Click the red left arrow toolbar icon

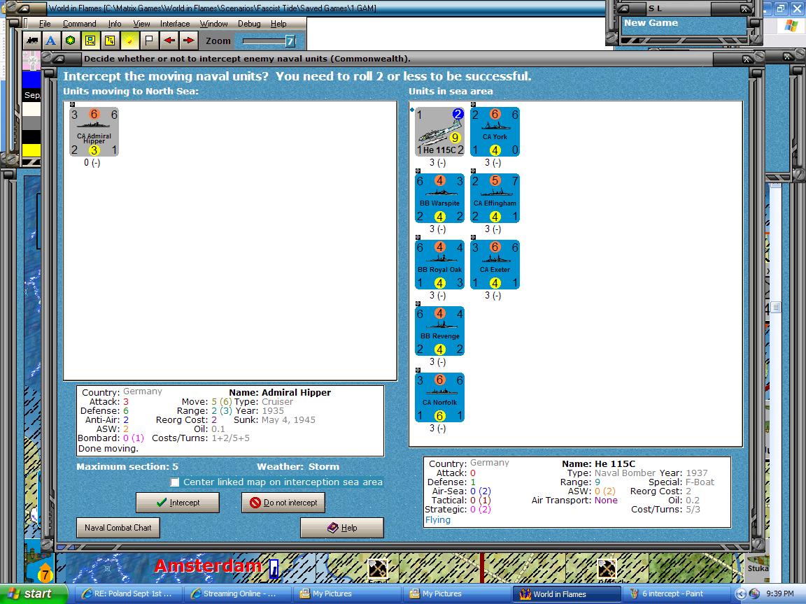[x=169, y=41]
